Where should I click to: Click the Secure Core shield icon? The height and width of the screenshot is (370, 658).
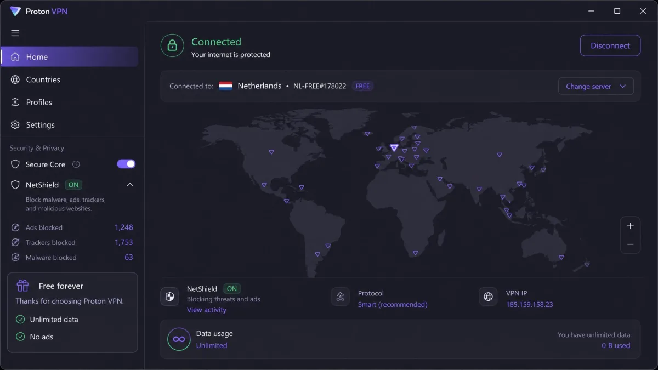pyautogui.click(x=15, y=164)
